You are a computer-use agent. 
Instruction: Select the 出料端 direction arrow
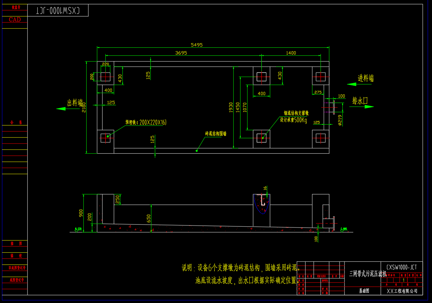tap(61, 109)
